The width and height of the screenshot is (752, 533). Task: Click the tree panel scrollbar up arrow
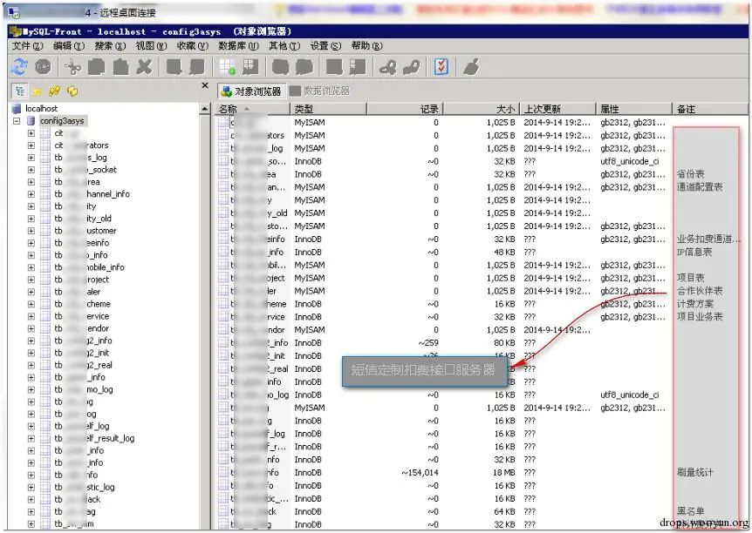pyautogui.click(x=206, y=110)
